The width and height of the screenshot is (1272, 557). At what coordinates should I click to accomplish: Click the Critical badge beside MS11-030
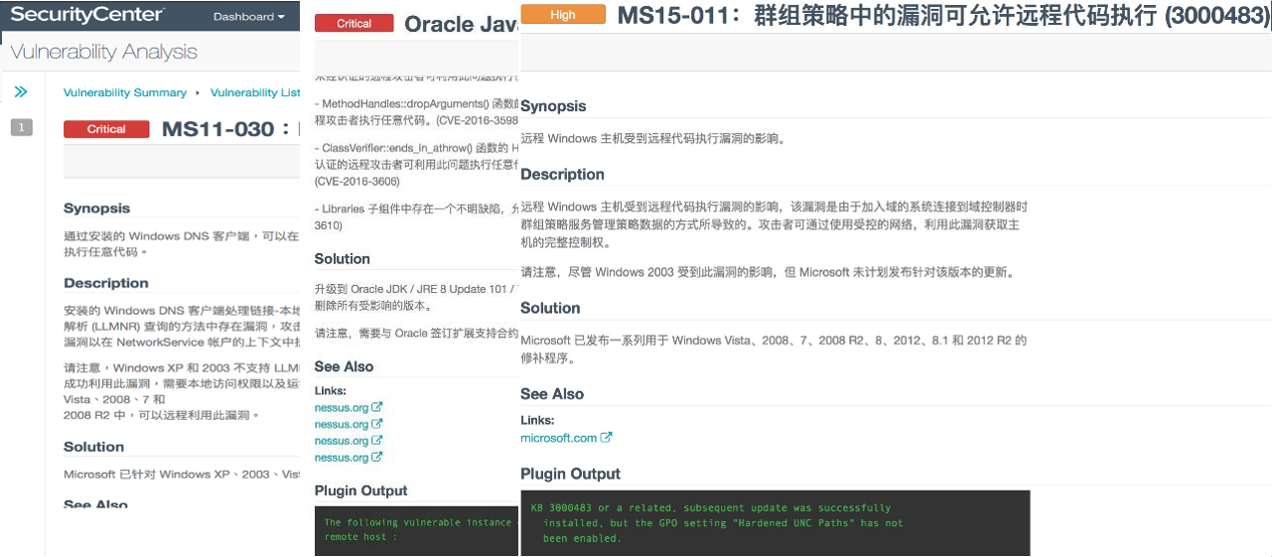pos(106,129)
